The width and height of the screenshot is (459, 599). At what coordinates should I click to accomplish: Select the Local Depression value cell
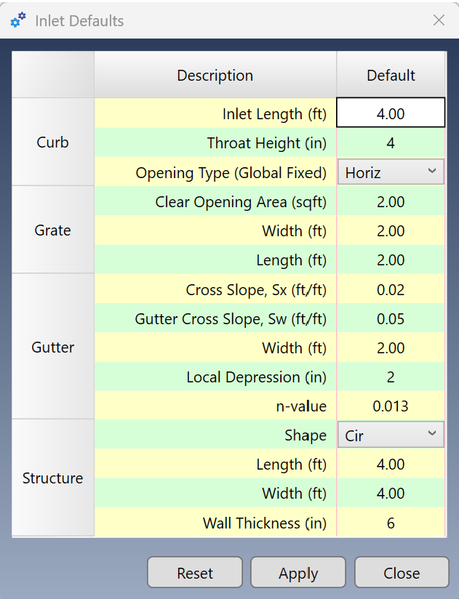point(391,377)
